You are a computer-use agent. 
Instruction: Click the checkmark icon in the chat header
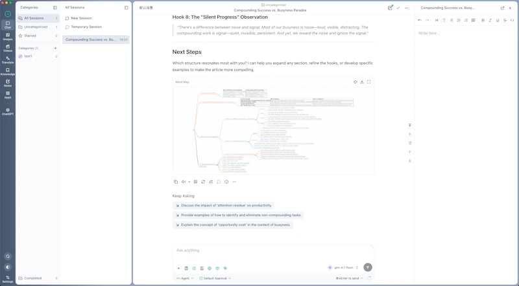[x=398, y=8]
